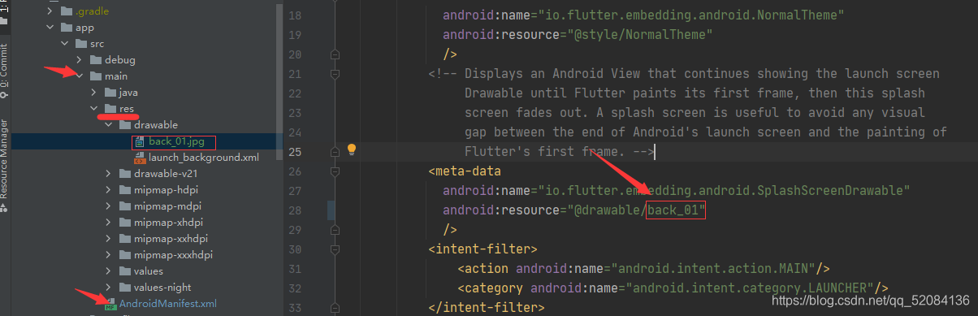Click the values-night folder icon
This screenshot has height=316, width=978.
tap(125, 288)
